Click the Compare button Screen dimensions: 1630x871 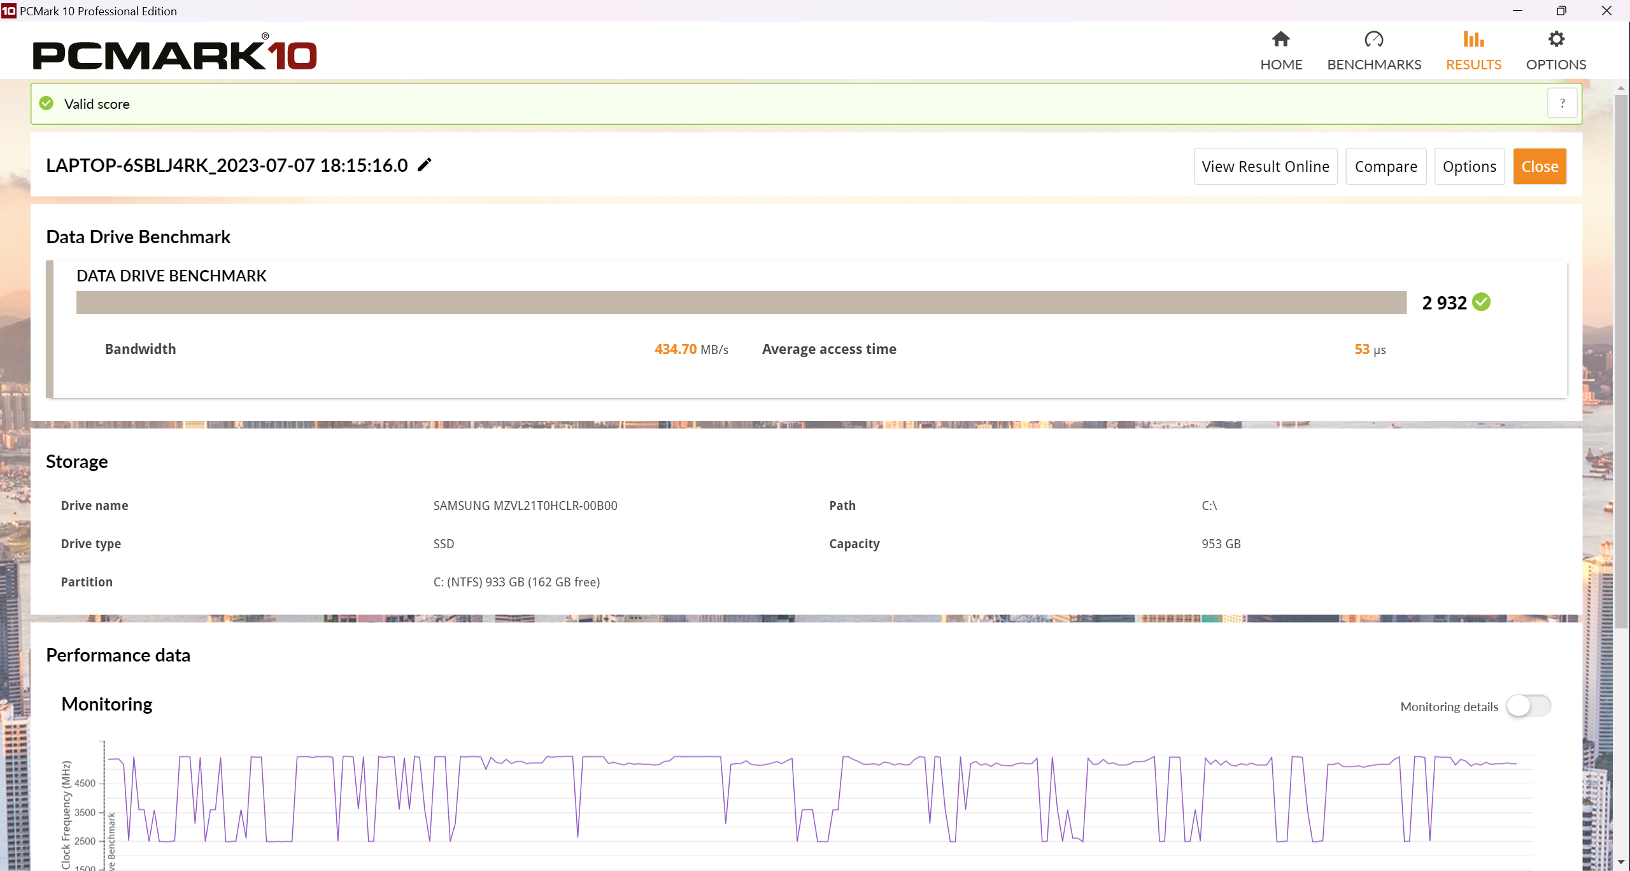click(1386, 166)
